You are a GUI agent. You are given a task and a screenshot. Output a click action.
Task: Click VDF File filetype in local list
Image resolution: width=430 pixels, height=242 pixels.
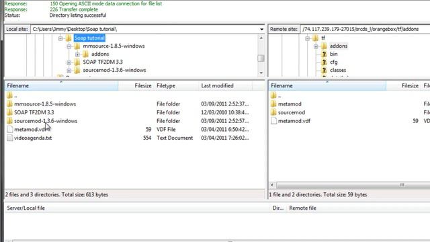[x=166, y=130]
